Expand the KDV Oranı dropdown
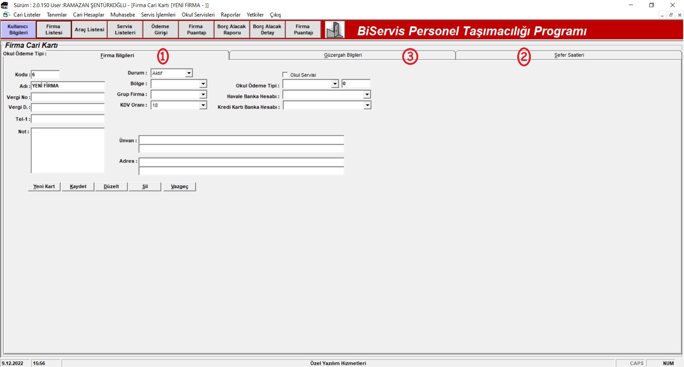The image size is (684, 367). pyautogui.click(x=203, y=105)
